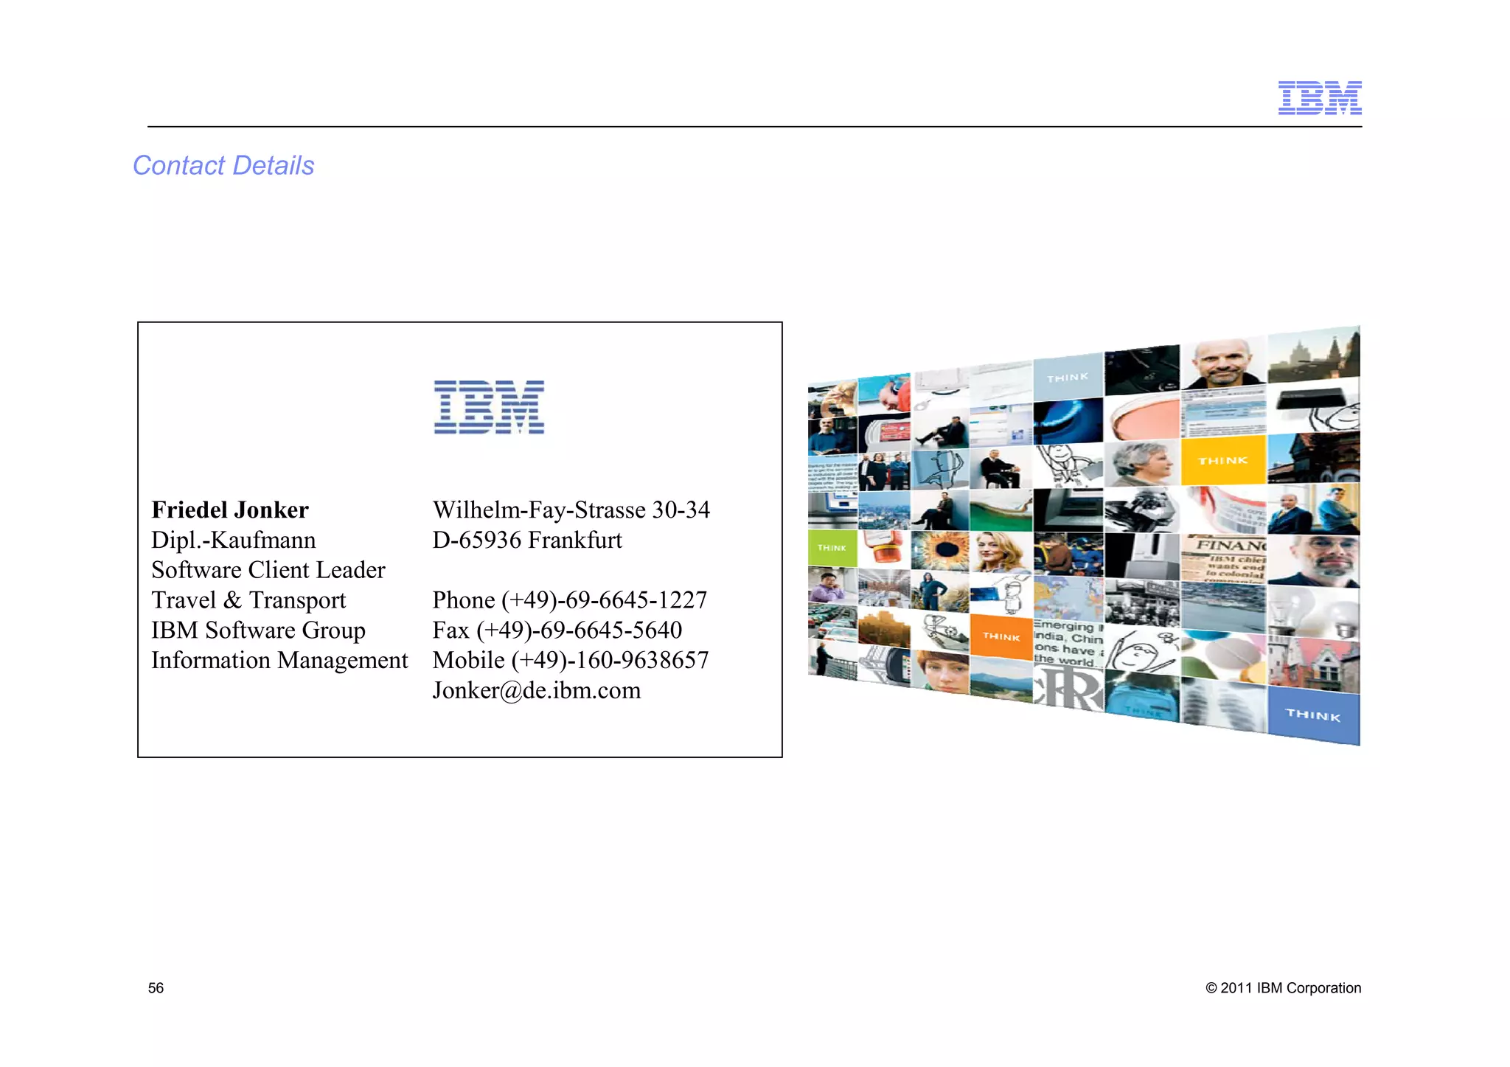Click the address 'Wilhelm-Fay-Strasse 30-34'
This screenshot has width=1510, height=1067.
pyautogui.click(x=571, y=510)
